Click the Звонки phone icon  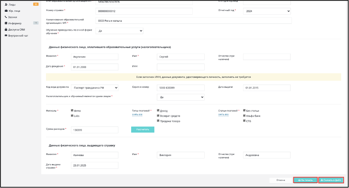6,17
